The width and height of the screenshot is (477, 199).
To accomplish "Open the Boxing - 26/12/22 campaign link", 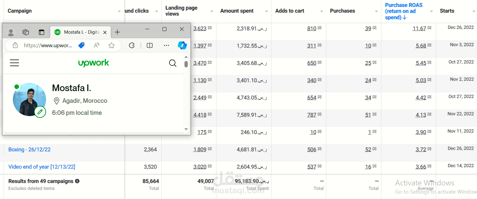I will click(29, 149).
